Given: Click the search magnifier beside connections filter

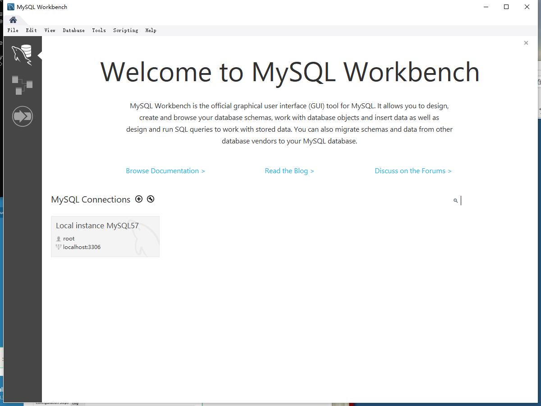Looking at the screenshot, I should [455, 200].
